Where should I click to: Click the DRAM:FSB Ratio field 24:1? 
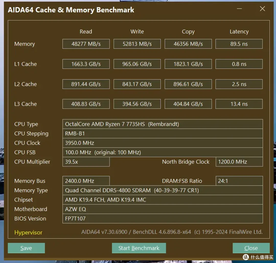coord(239,181)
